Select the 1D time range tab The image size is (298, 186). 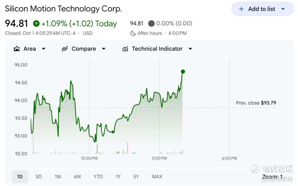pyautogui.click(x=20, y=177)
